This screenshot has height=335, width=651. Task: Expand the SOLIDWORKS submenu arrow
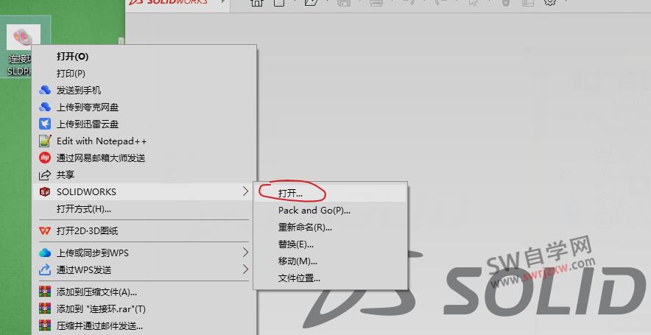(245, 191)
